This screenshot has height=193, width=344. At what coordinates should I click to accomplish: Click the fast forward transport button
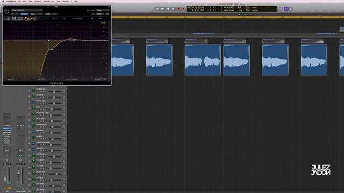(162, 9)
